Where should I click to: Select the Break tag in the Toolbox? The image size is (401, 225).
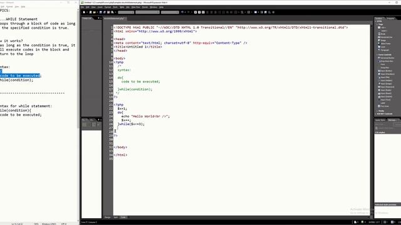coord(383,34)
